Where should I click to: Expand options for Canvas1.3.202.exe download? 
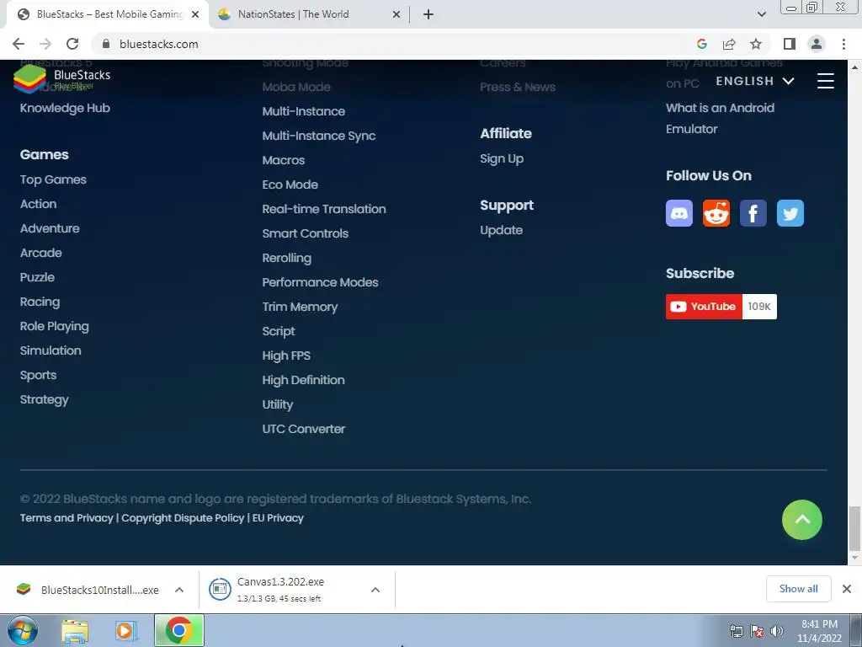point(375,590)
